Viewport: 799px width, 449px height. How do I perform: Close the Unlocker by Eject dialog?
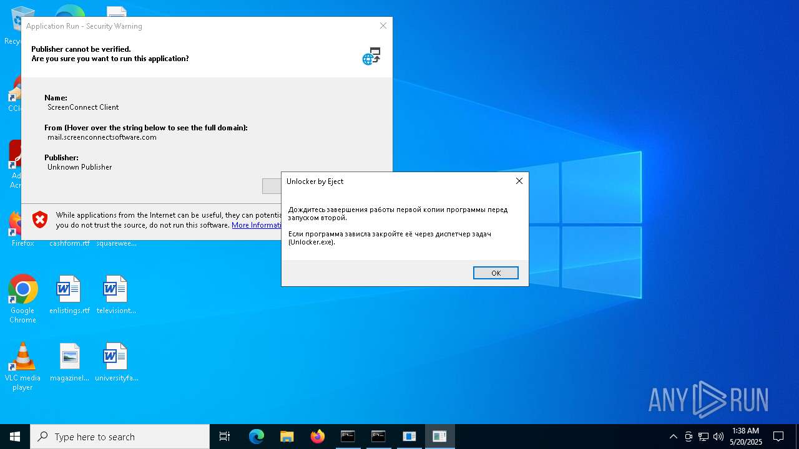(x=519, y=181)
